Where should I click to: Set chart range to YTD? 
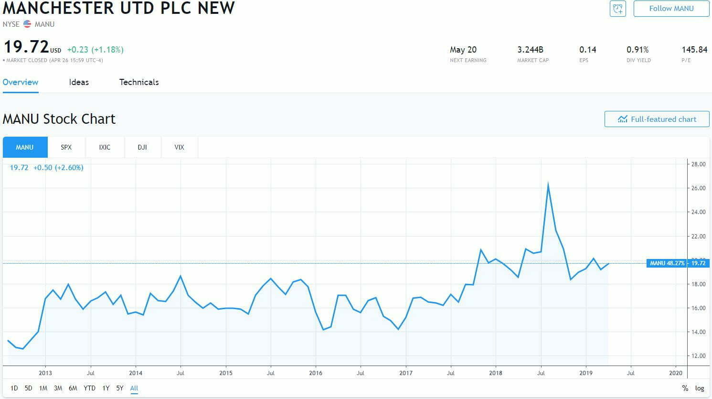point(89,388)
